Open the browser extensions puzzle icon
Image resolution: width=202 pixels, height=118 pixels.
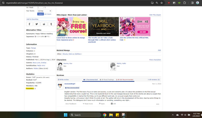(185, 3)
